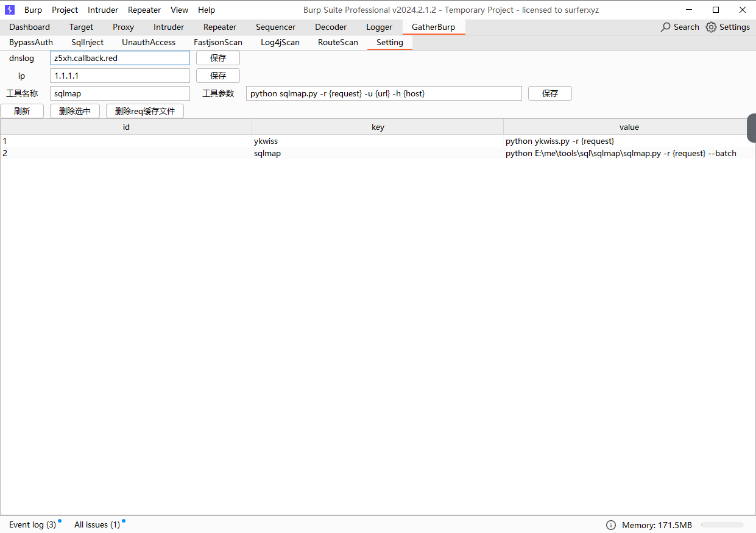Click the 删除req缓存文件 button
The image size is (756, 533).
pos(145,111)
